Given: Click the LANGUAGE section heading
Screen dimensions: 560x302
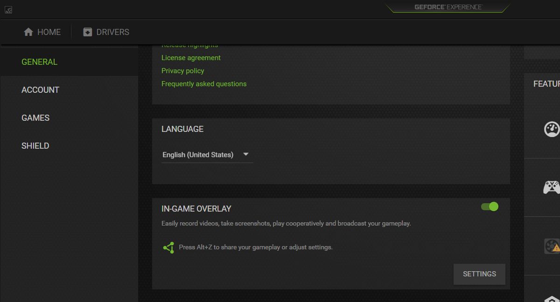Looking at the screenshot, I should pyautogui.click(x=182, y=129).
